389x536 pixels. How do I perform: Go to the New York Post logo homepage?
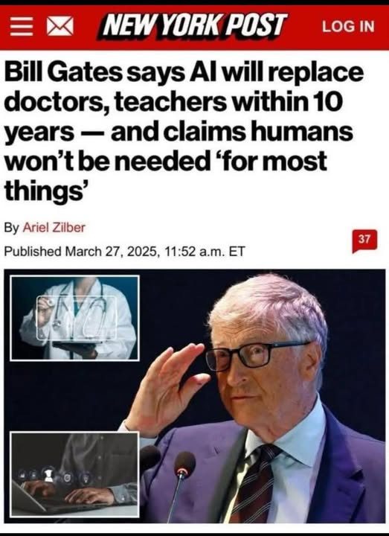(193, 26)
